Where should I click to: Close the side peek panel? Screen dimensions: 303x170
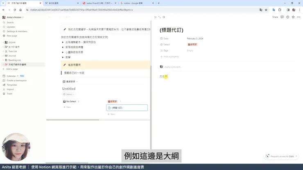pos(155,17)
